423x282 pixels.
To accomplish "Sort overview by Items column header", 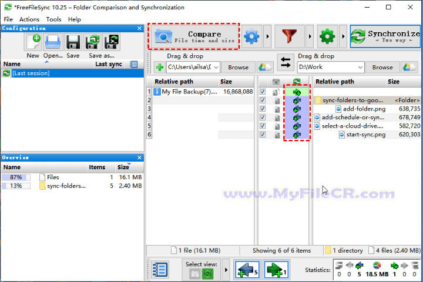I will 100,167.
